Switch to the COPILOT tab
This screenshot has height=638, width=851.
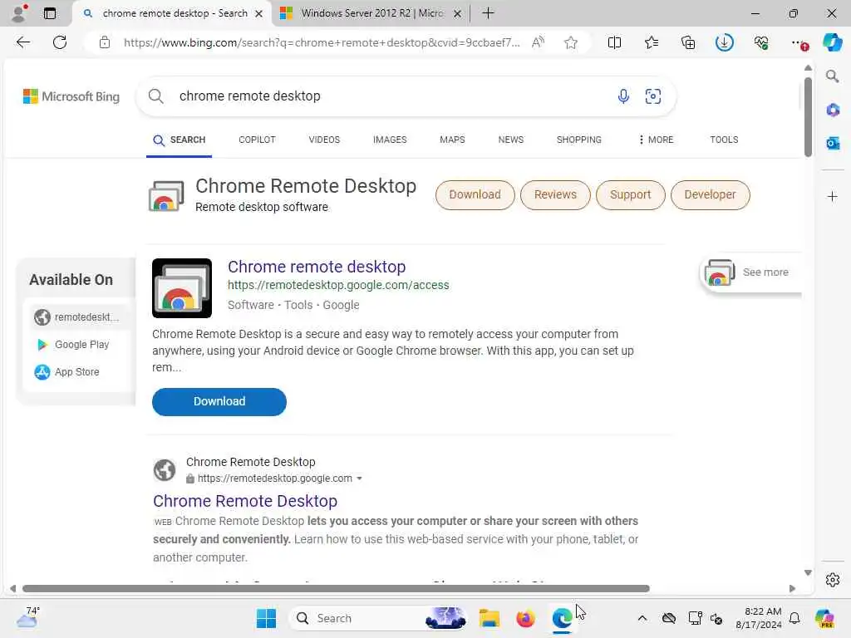[257, 140]
